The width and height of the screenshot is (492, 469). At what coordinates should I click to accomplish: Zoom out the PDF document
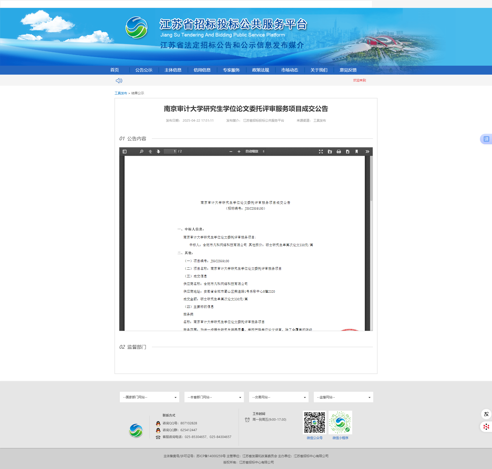(231, 152)
